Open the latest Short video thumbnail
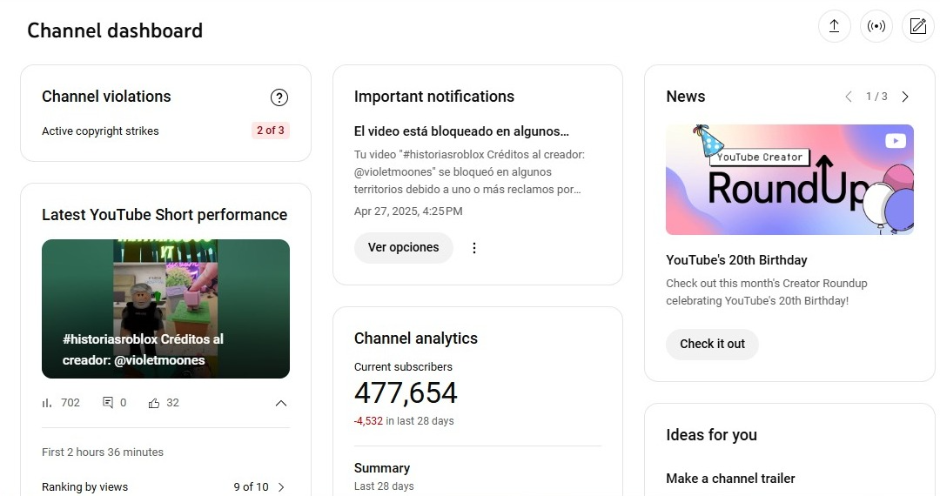 click(x=165, y=308)
